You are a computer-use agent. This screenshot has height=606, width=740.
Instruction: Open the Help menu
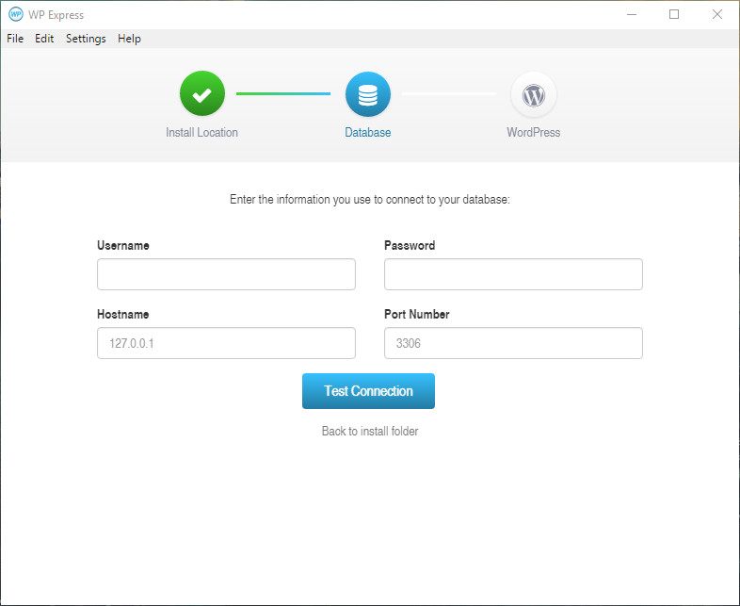point(129,39)
